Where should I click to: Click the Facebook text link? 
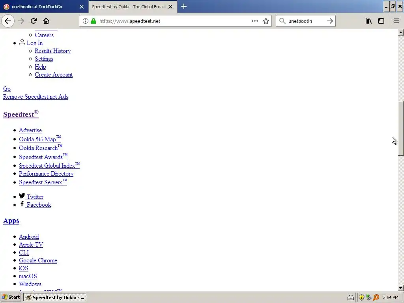pos(39,205)
